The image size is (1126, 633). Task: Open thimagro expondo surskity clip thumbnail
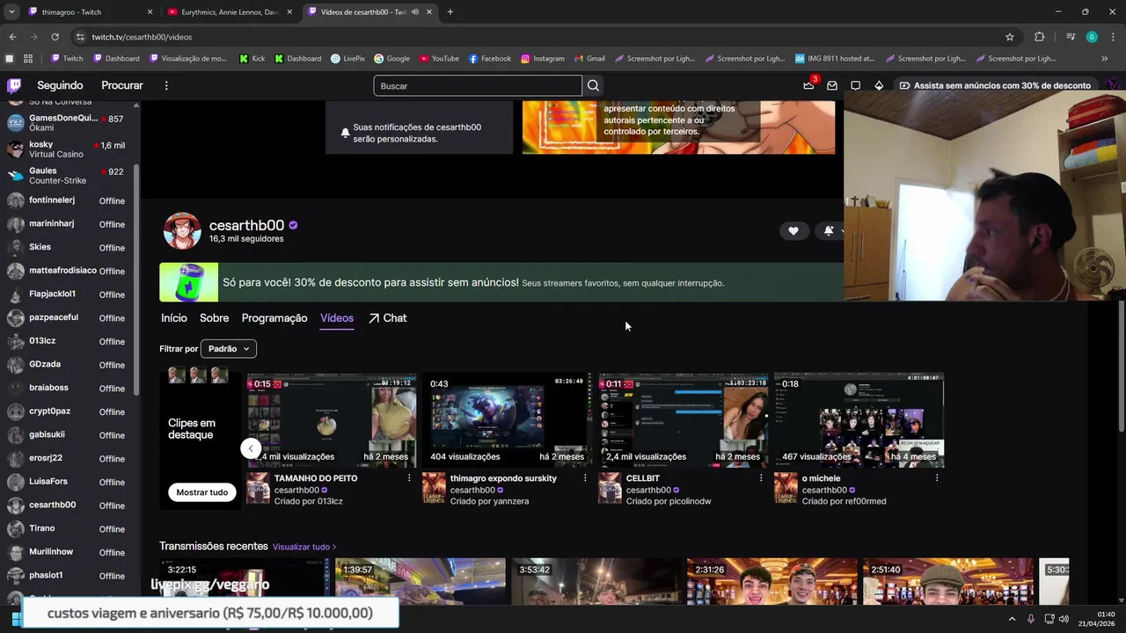(508, 420)
